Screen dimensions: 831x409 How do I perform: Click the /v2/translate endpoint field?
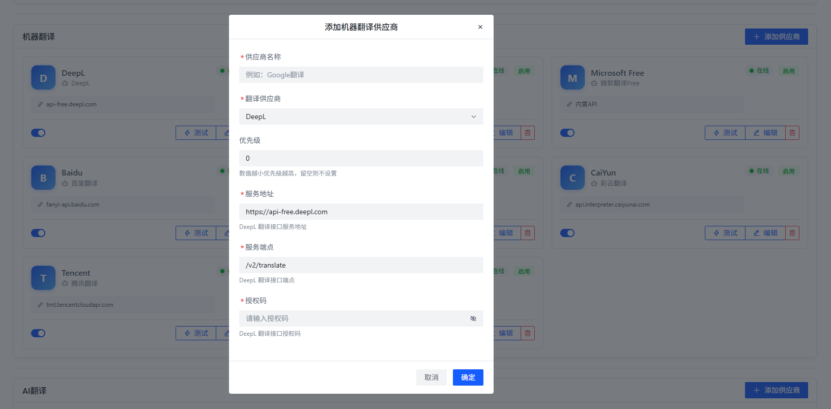click(x=361, y=265)
